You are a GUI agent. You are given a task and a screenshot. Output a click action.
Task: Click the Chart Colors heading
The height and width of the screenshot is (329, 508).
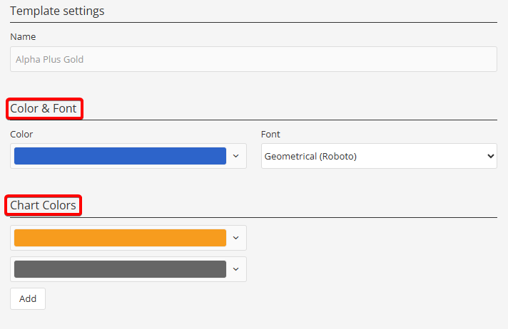[x=43, y=206]
